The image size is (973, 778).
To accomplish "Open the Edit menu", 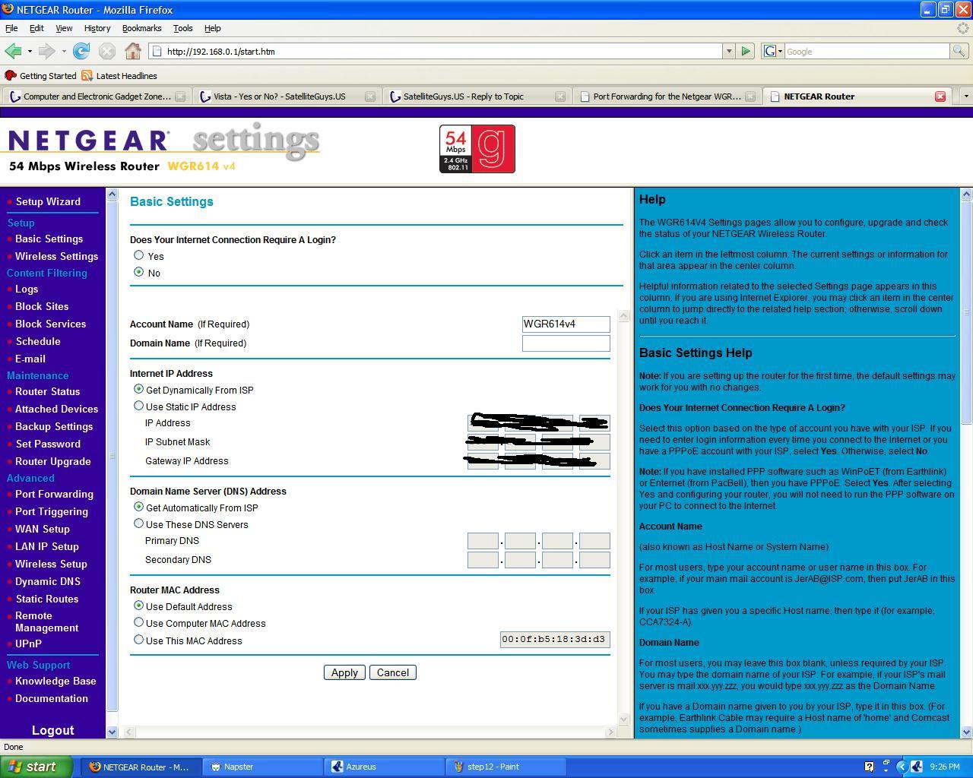I will [x=36, y=28].
